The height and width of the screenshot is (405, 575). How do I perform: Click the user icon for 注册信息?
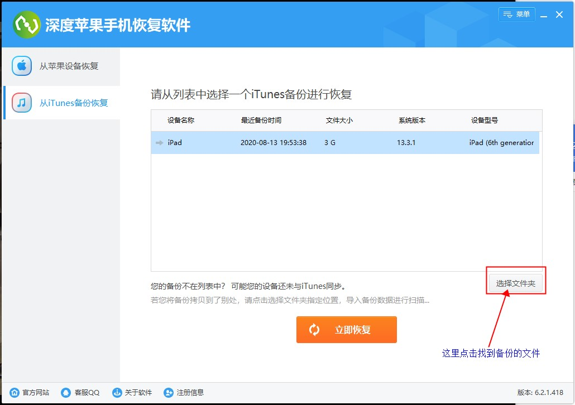(169, 393)
